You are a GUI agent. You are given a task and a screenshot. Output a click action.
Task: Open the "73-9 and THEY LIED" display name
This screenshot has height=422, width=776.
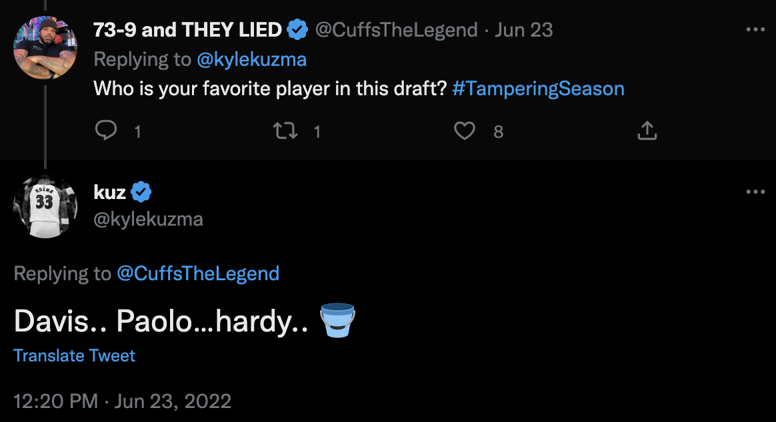point(187,30)
